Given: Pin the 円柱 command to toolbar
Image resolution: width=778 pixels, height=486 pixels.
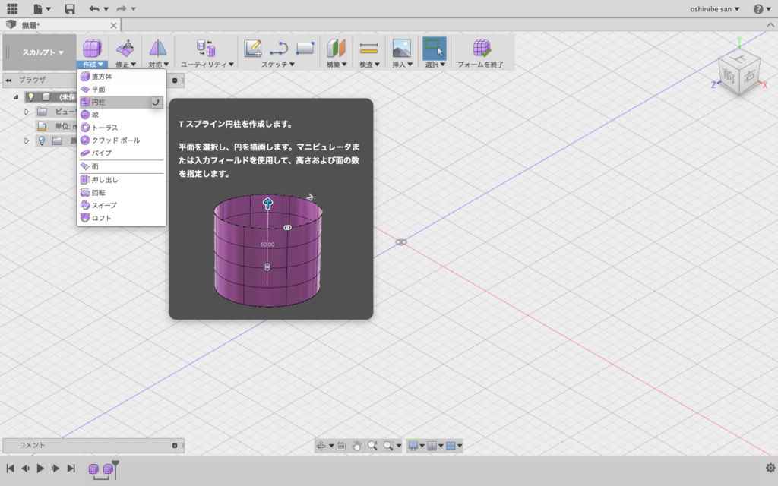Looking at the screenshot, I should pyautogui.click(x=156, y=103).
